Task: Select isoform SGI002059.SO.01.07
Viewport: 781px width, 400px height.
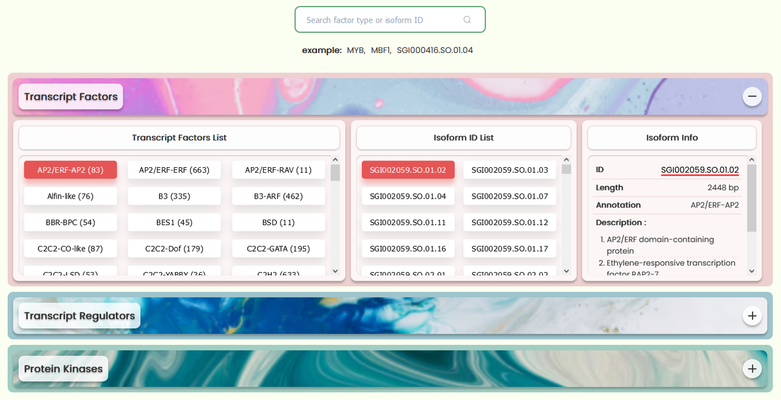Action: click(510, 196)
